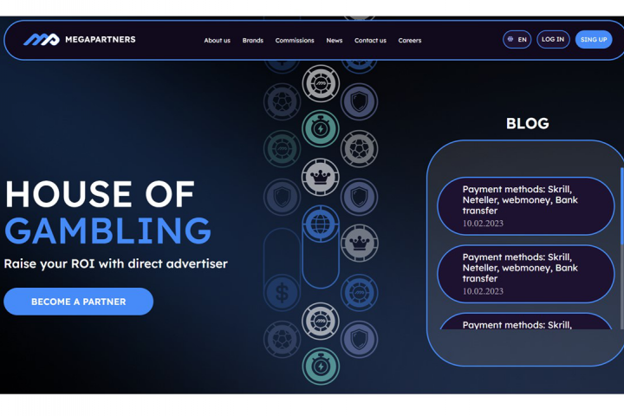Click the globe icon in language selector
This screenshot has height=416, width=624.
pos(510,39)
